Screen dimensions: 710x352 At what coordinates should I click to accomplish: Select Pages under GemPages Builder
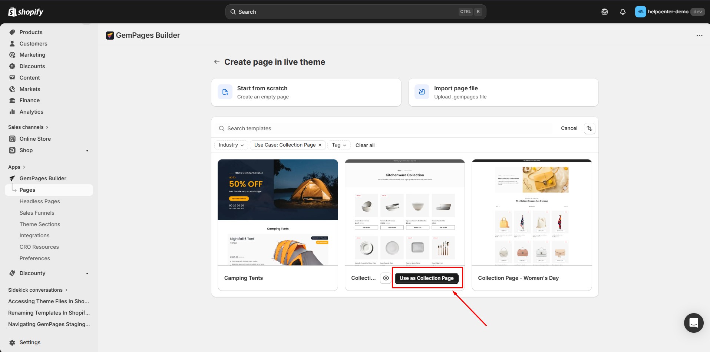click(x=27, y=190)
